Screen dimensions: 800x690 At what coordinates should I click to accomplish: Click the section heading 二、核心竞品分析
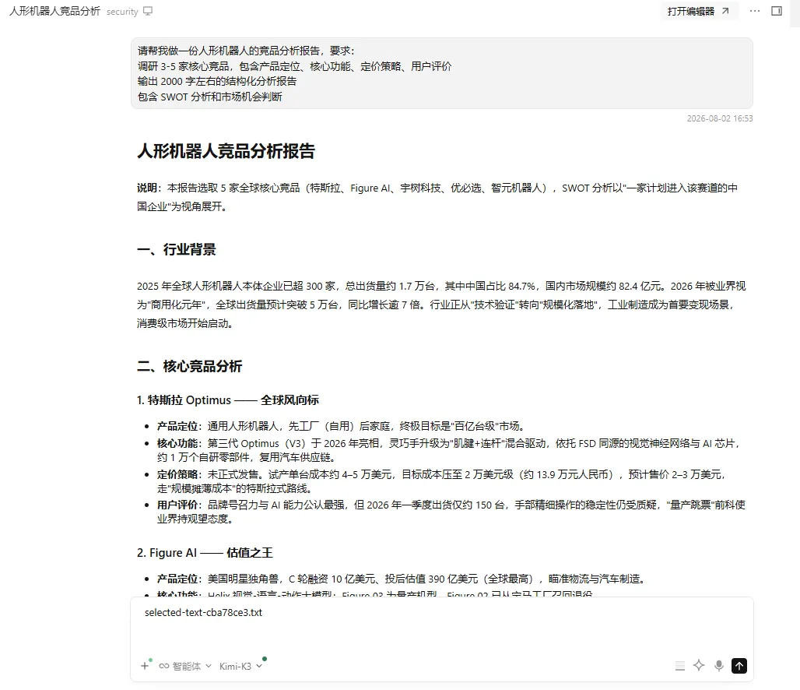point(189,366)
